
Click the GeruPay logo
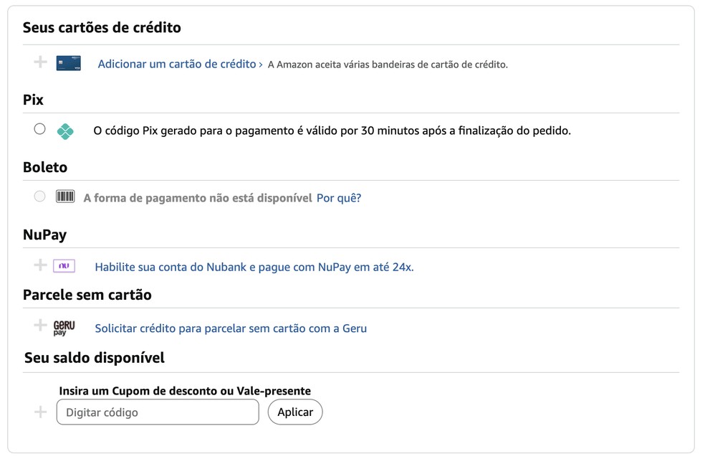pos(64,328)
